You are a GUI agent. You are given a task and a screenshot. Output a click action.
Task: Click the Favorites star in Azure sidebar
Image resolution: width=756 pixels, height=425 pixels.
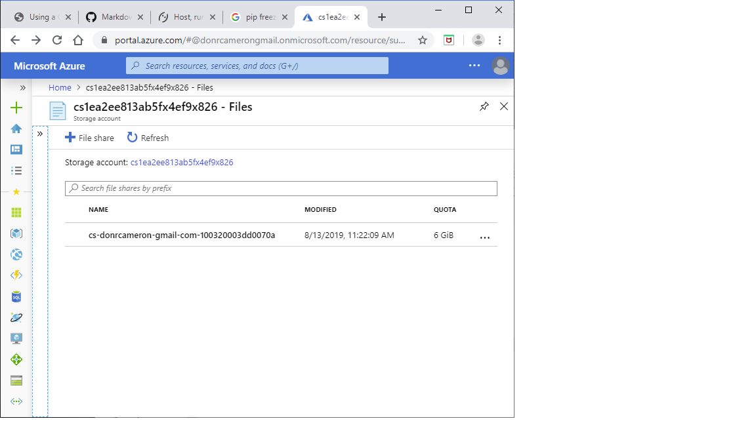pyautogui.click(x=16, y=192)
